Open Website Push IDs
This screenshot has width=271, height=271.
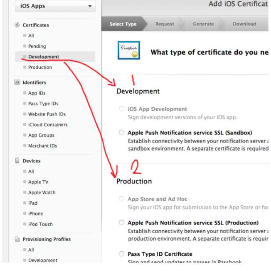47,114
